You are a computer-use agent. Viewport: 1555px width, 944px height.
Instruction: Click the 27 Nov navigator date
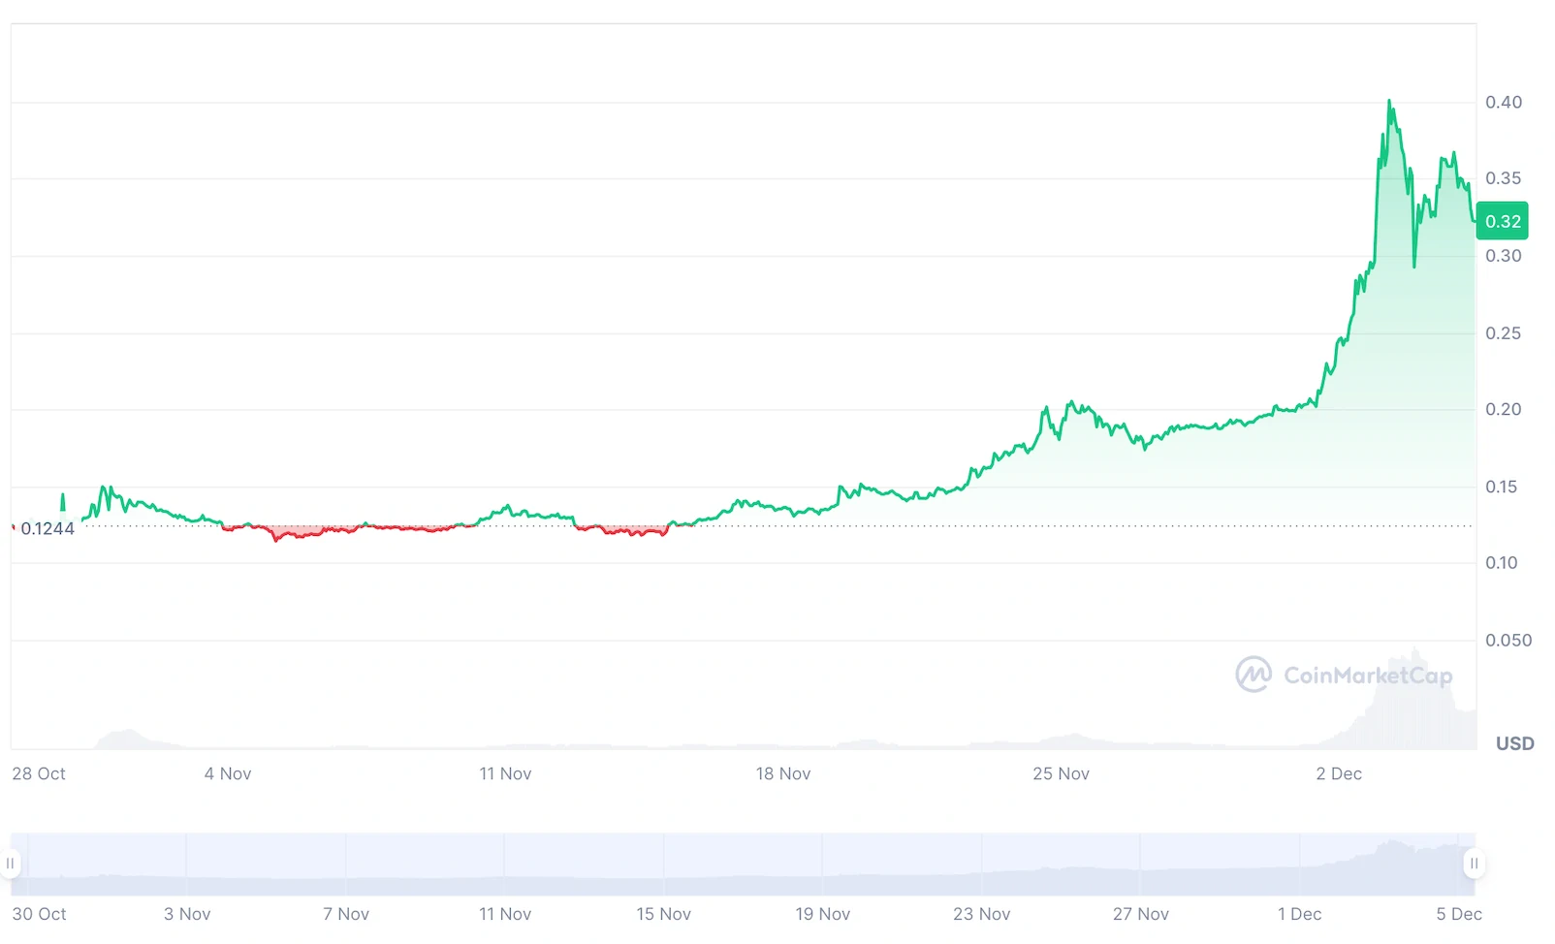1140,914
